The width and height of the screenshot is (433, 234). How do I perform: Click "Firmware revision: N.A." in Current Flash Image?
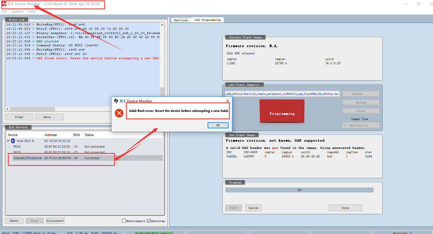click(252, 46)
